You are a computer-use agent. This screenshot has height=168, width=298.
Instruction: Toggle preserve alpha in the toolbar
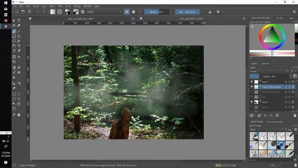pos(134,12)
